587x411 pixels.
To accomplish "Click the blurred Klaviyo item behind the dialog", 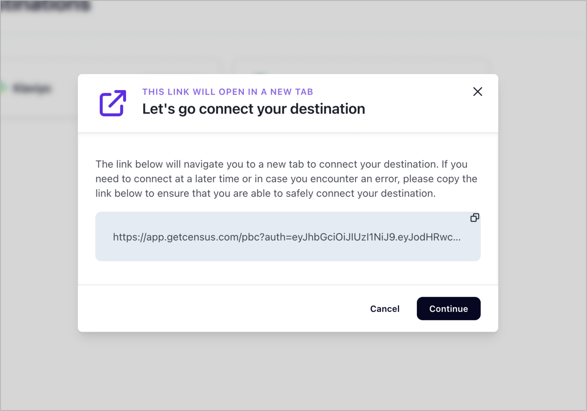I will pos(32,88).
